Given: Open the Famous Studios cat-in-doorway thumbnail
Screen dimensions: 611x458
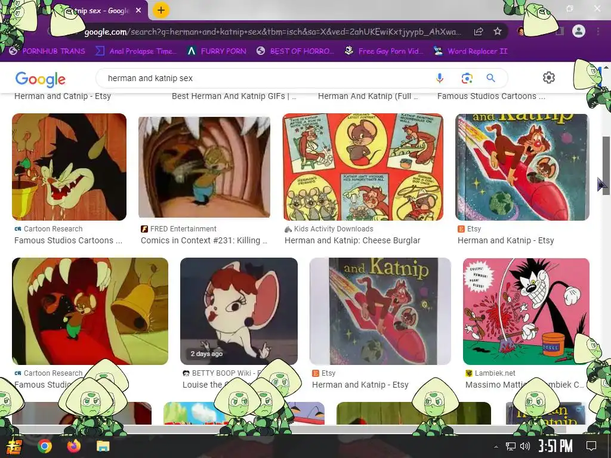Looking at the screenshot, I should tap(69, 167).
